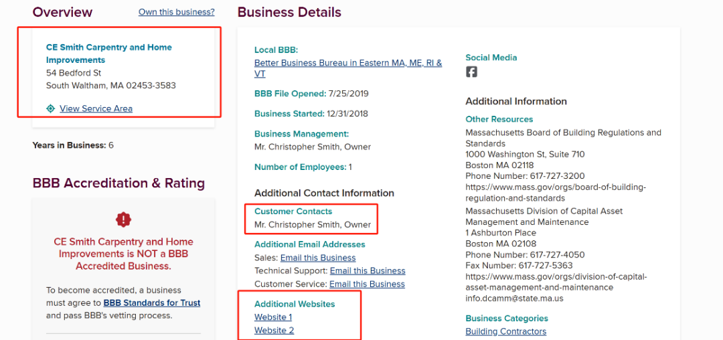The image size is (723, 340).
Task: Open the Website 2 link
Action: point(274,331)
